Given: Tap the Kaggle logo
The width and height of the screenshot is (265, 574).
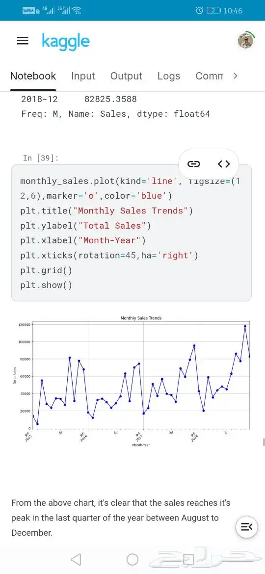Looking at the screenshot, I should tap(66, 42).
